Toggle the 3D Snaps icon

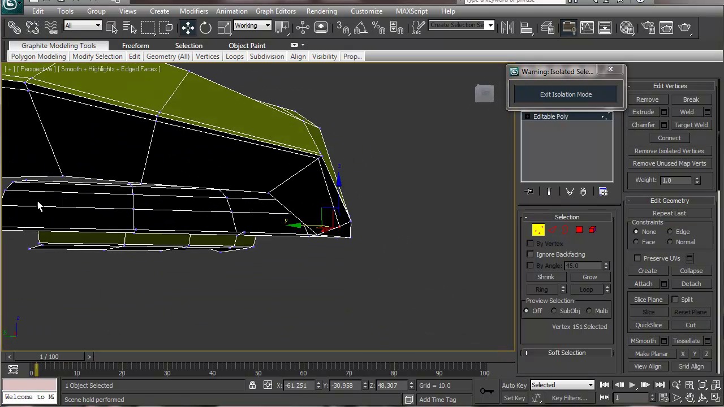(342, 27)
